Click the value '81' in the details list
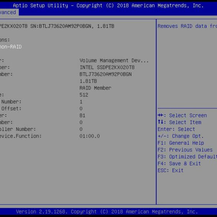 click(x=82, y=115)
